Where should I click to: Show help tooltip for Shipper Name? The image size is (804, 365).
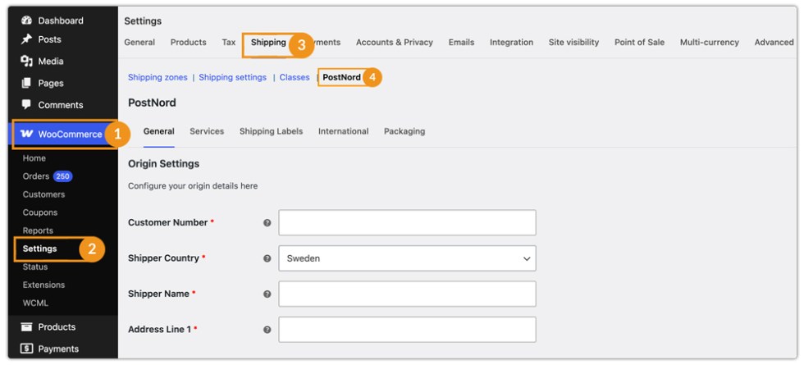coord(267,294)
